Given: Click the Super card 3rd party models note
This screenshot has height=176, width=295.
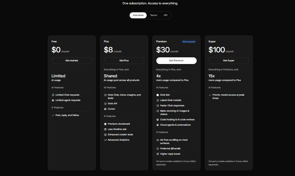Looking at the screenshot, I should pyautogui.click(x=228, y=163).
